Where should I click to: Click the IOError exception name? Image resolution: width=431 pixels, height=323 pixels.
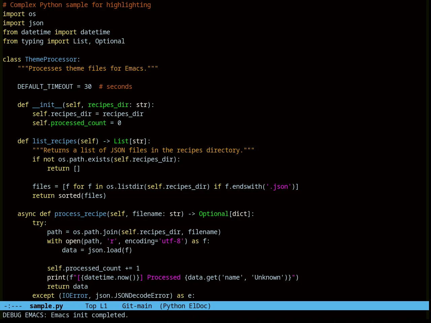tap(75, 295)
